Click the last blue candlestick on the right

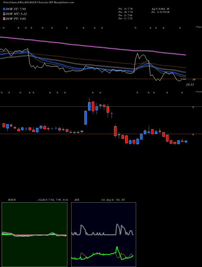pos(186,142)
